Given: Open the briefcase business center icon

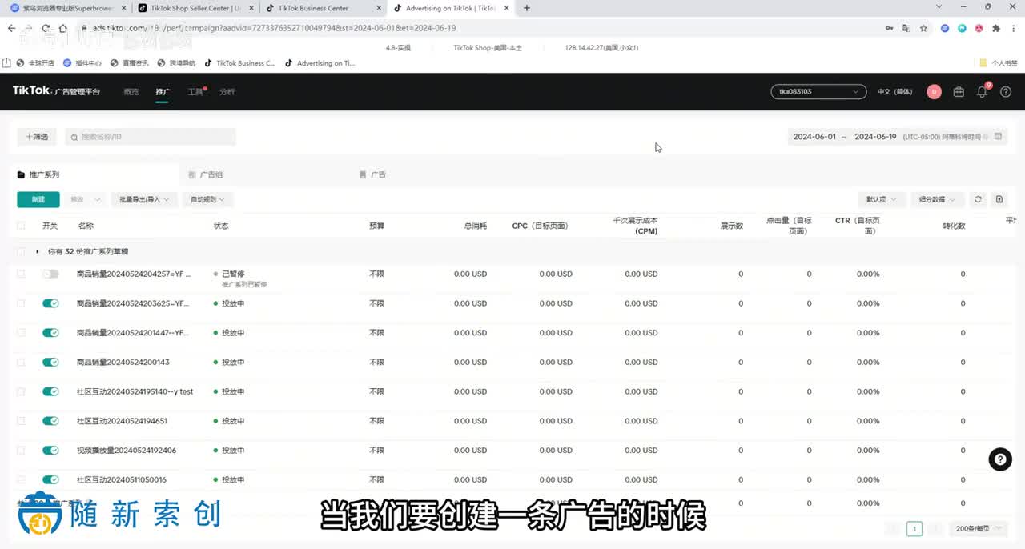Looking at the screenshot, I should pos(959,92).
